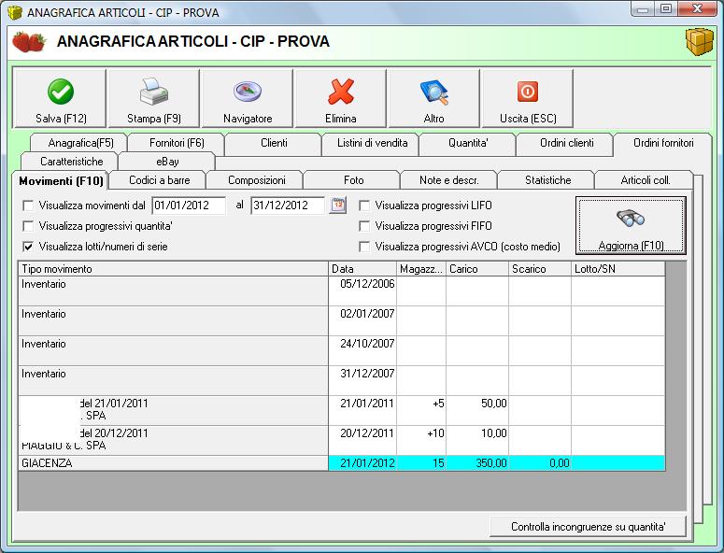The image size is (724, 553).
Task: Select the Quantita' tab
Action: tap(468, 143)
